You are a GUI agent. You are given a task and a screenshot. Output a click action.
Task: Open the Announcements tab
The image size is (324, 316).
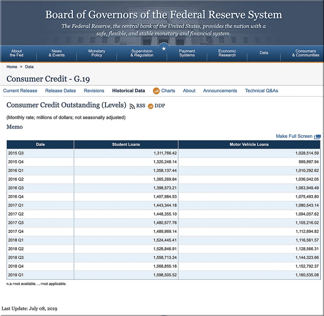pos(220,91)
